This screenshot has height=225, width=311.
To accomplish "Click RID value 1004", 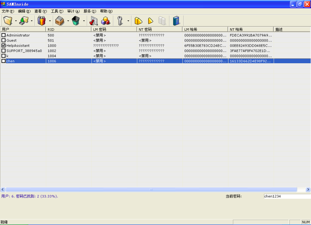I will (x=52, y=56).
